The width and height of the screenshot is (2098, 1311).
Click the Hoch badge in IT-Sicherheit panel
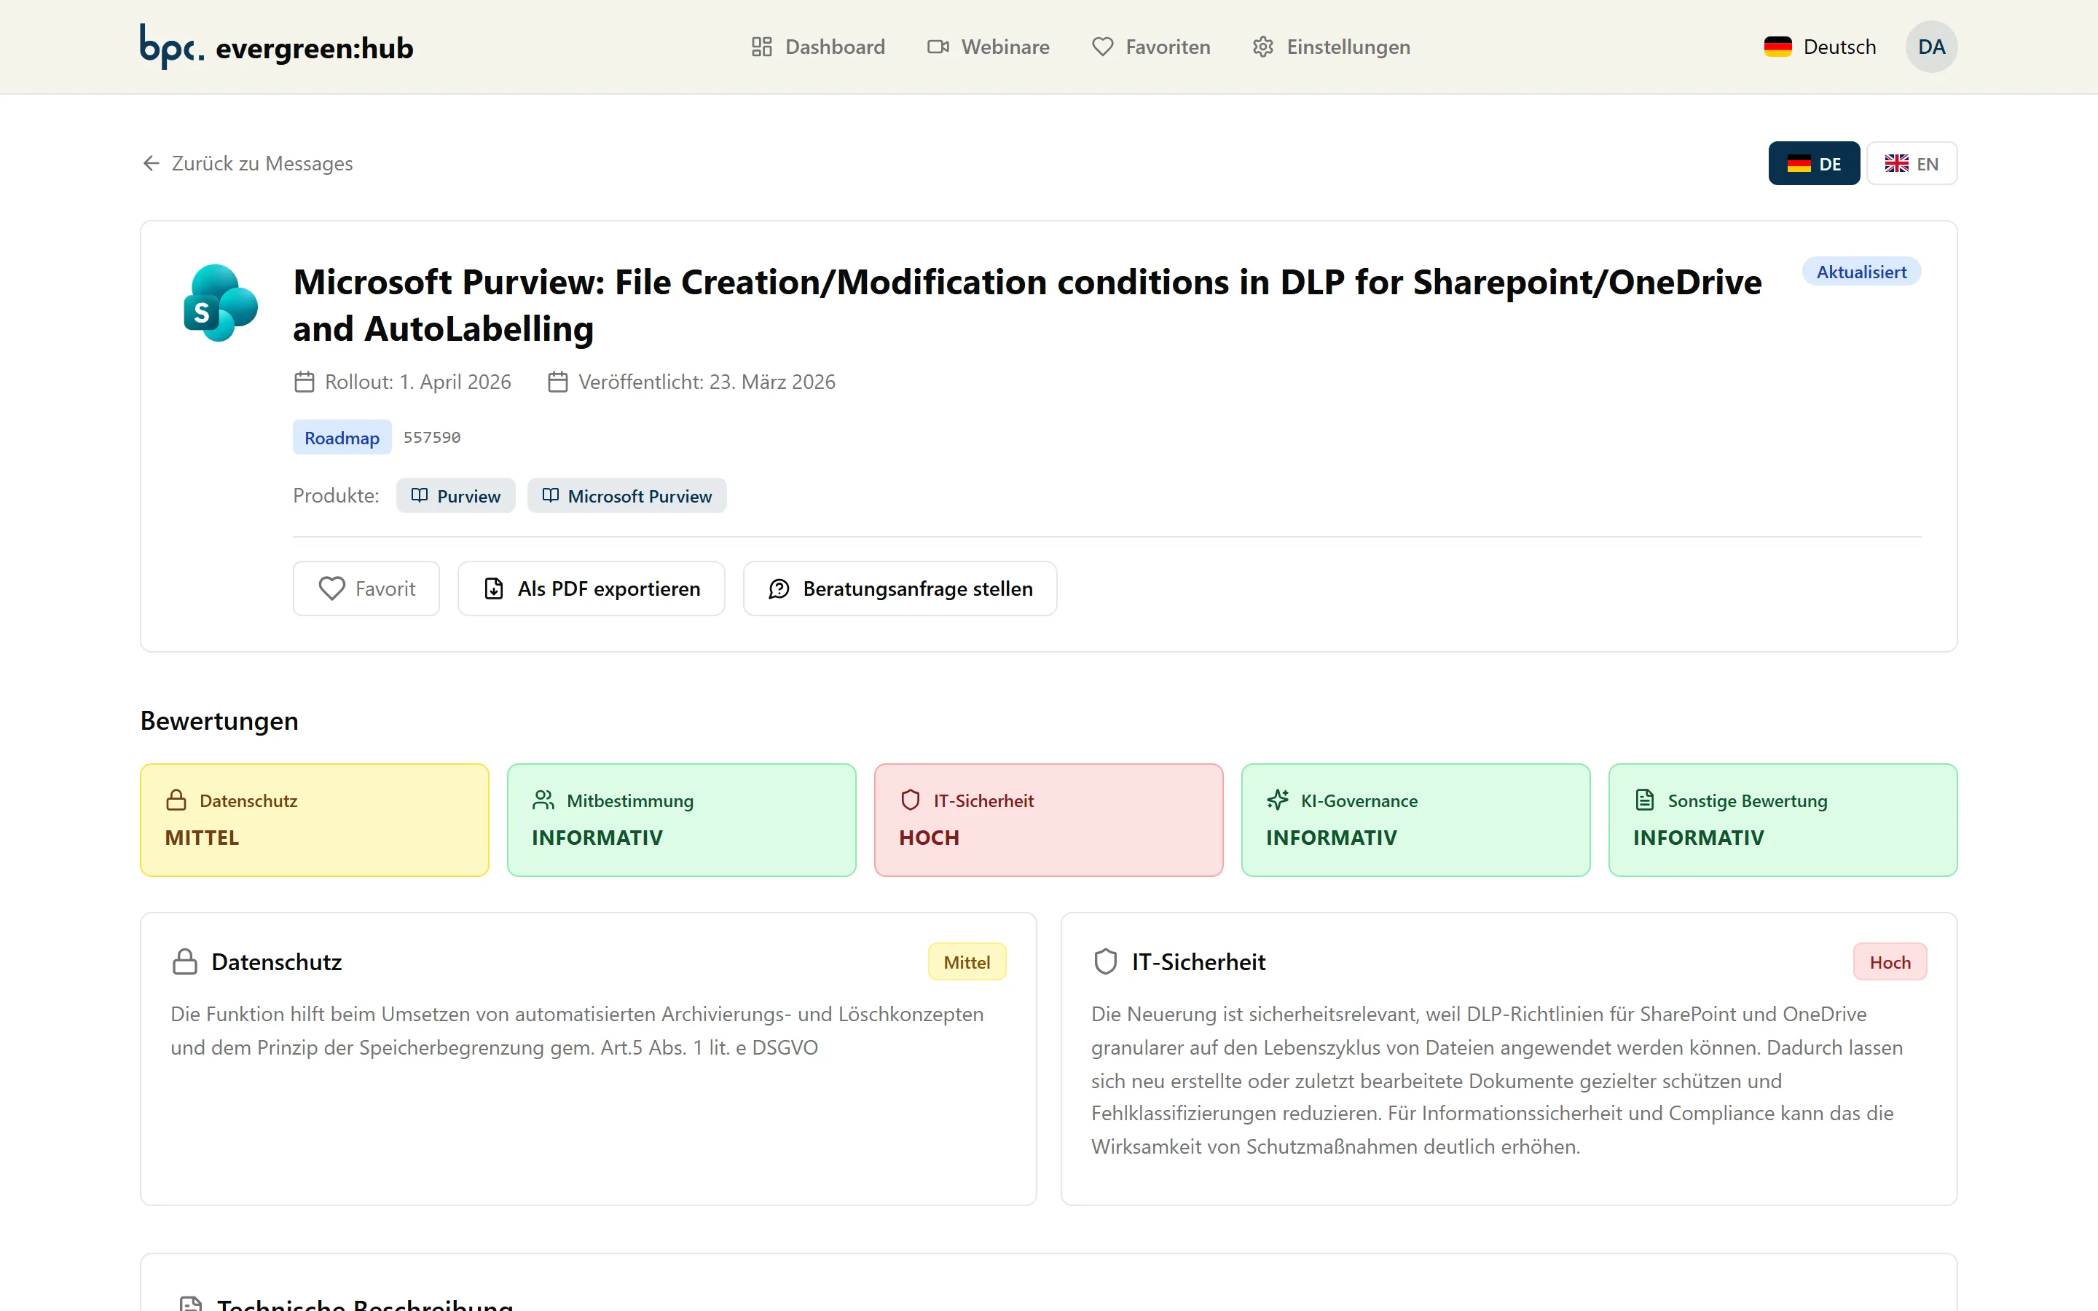(1889, 961)
